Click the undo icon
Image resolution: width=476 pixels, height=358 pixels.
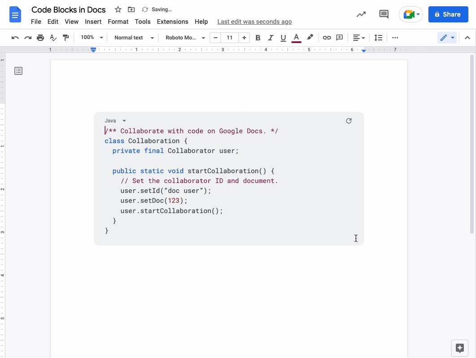15,38
